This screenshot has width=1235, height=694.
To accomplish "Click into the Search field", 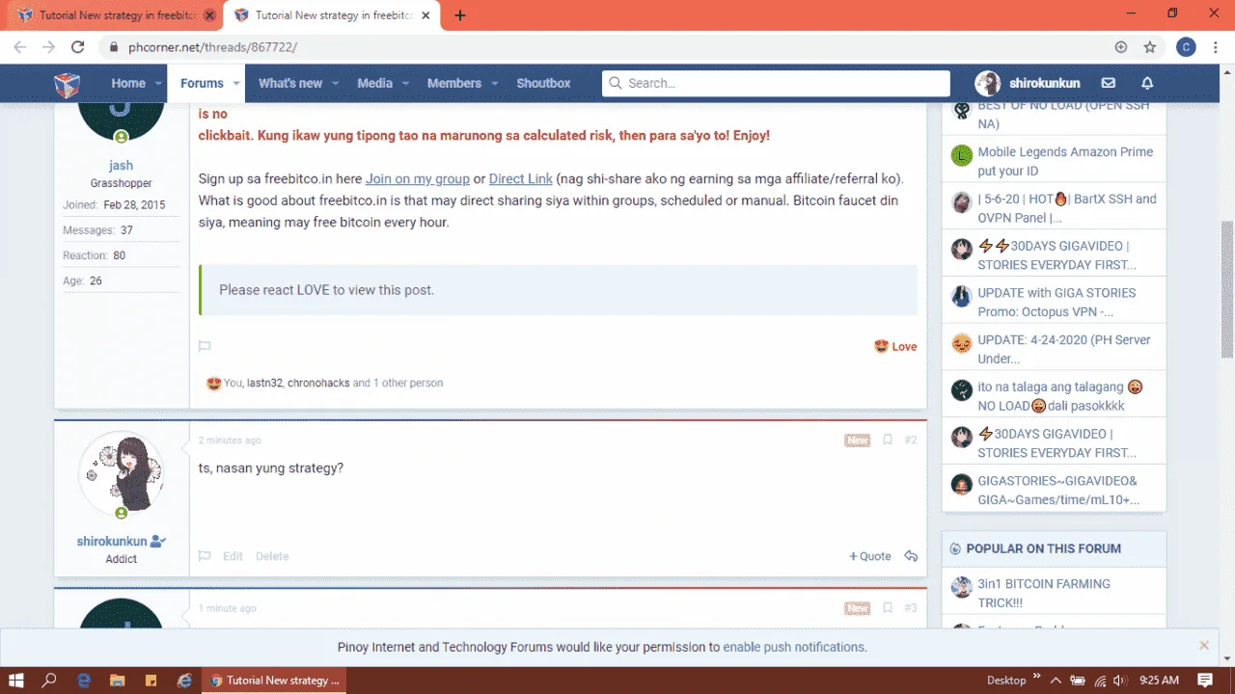I will (777, 84).
